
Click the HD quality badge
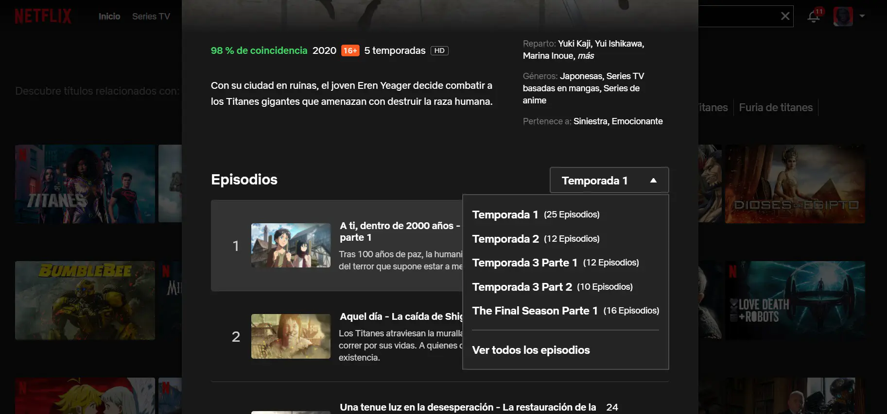point(439,50)
